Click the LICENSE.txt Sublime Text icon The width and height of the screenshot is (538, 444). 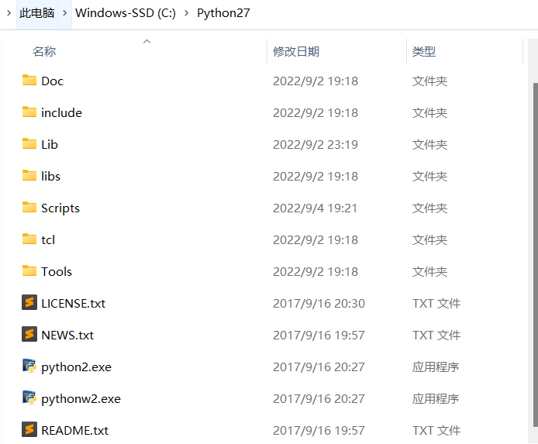click(x=29, y=302)
